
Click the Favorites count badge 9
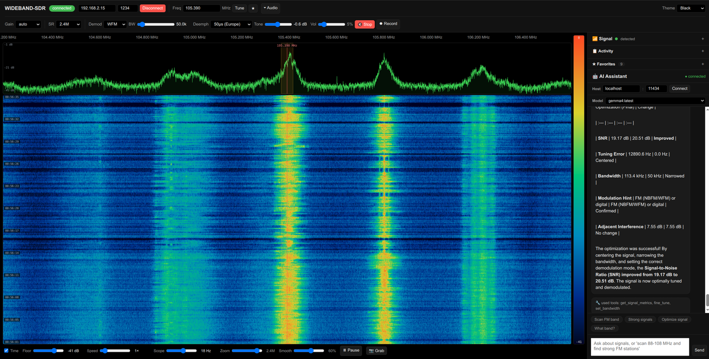coord(621,64)
